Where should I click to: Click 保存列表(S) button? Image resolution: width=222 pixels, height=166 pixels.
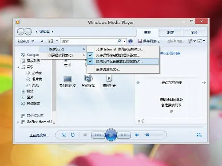(149, 41)
